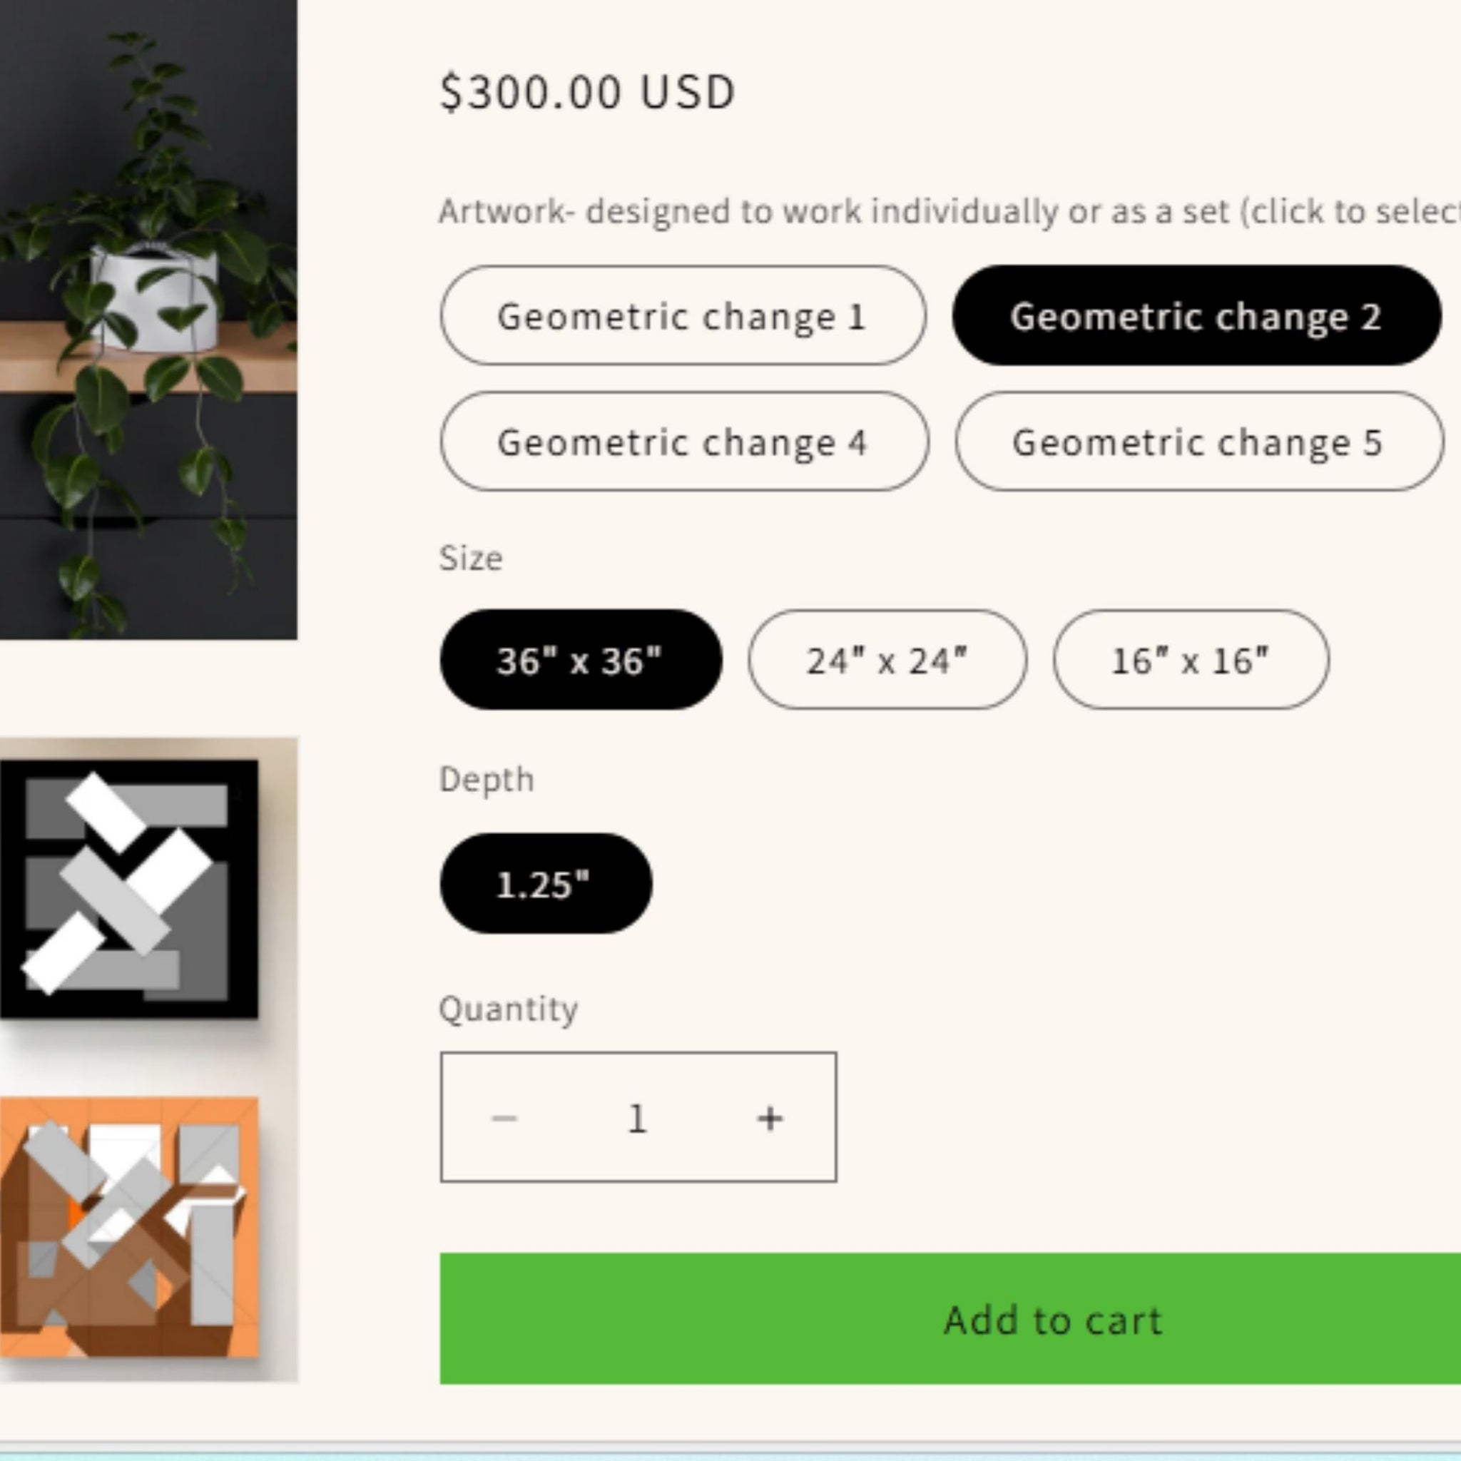1461x1461 pixels.
Task: Choose the 16" x 16" size option
Action: [x=1191, y=659]
